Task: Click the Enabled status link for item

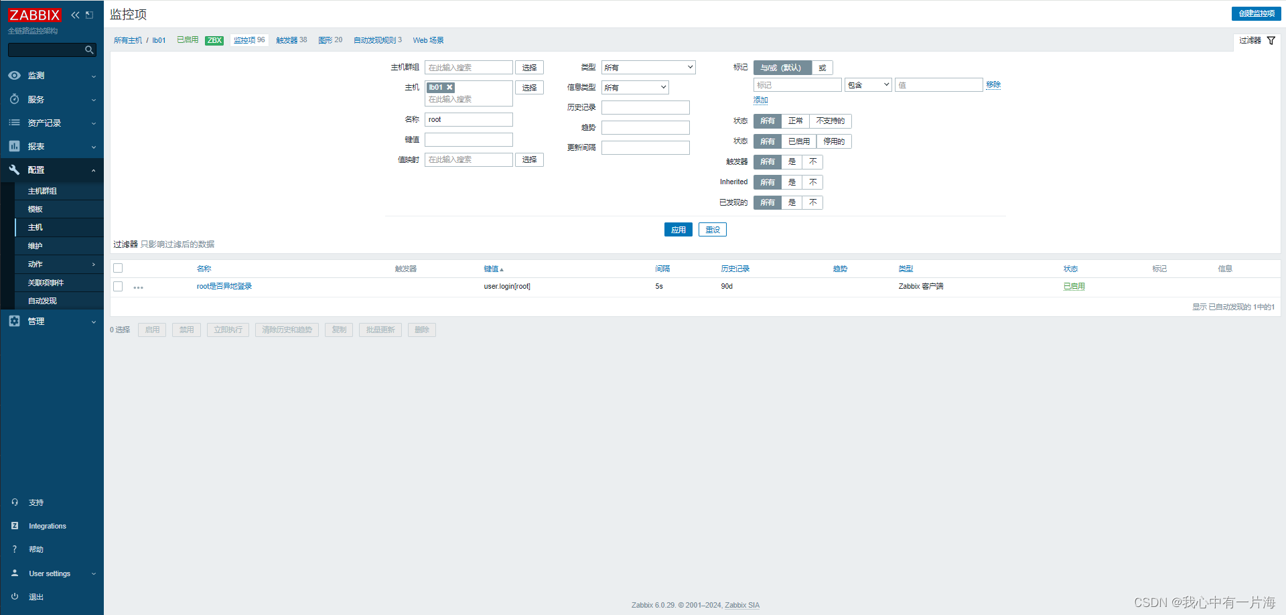Action: point(1074,286)
